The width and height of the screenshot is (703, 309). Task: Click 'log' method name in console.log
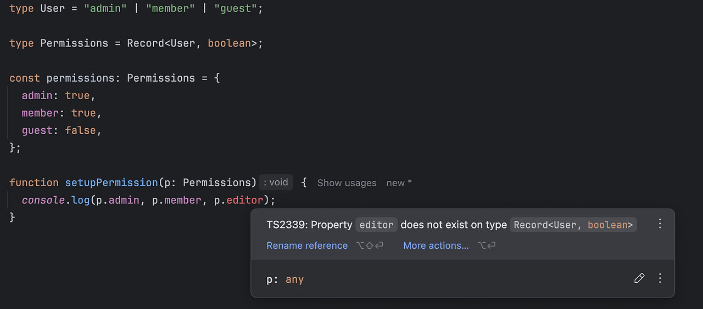pos(81,200)
